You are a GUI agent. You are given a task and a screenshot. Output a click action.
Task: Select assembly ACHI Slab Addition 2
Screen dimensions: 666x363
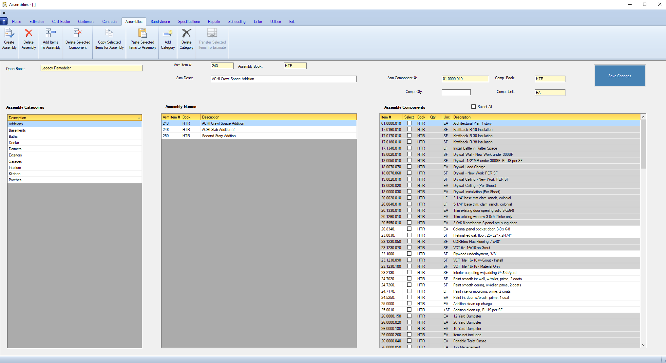tap(259, 130)
